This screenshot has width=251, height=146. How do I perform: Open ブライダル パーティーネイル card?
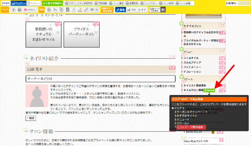[x=81, y=35]
